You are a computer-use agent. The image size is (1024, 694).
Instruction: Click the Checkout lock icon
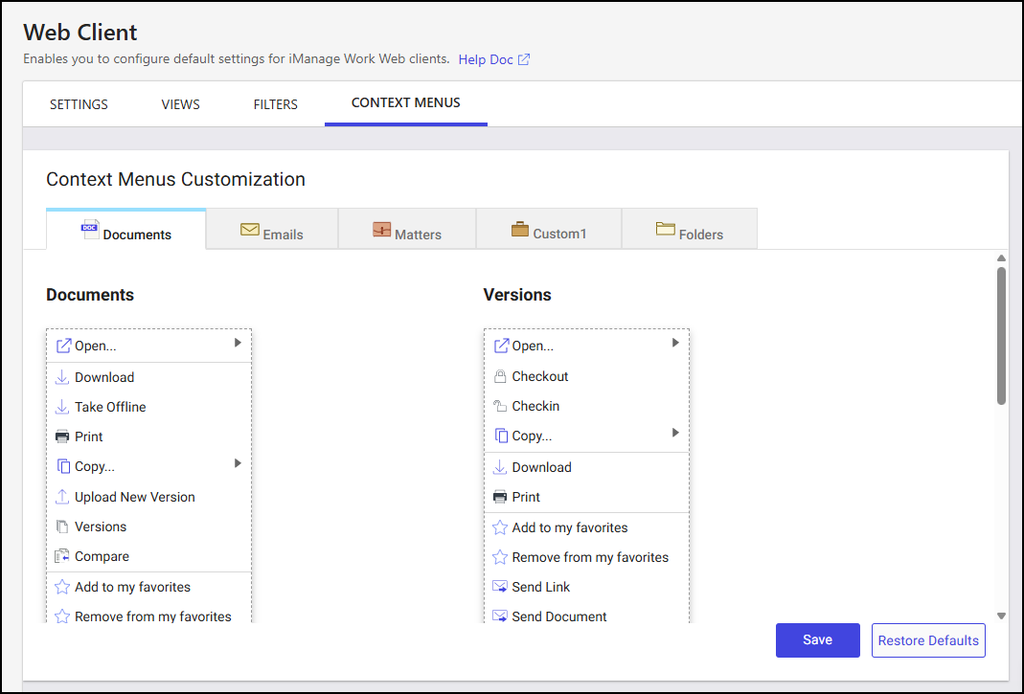coord(500,376)
